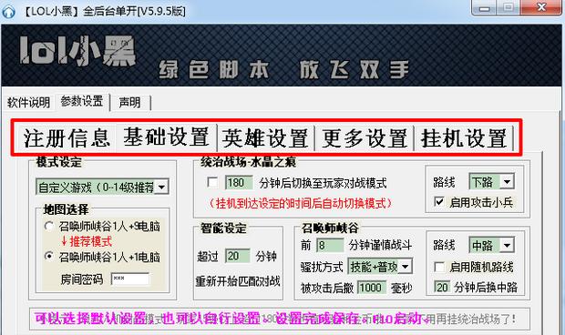The image size is (565, 335).
Task: Minimize the LOL小黑 window
Action: 483,7
